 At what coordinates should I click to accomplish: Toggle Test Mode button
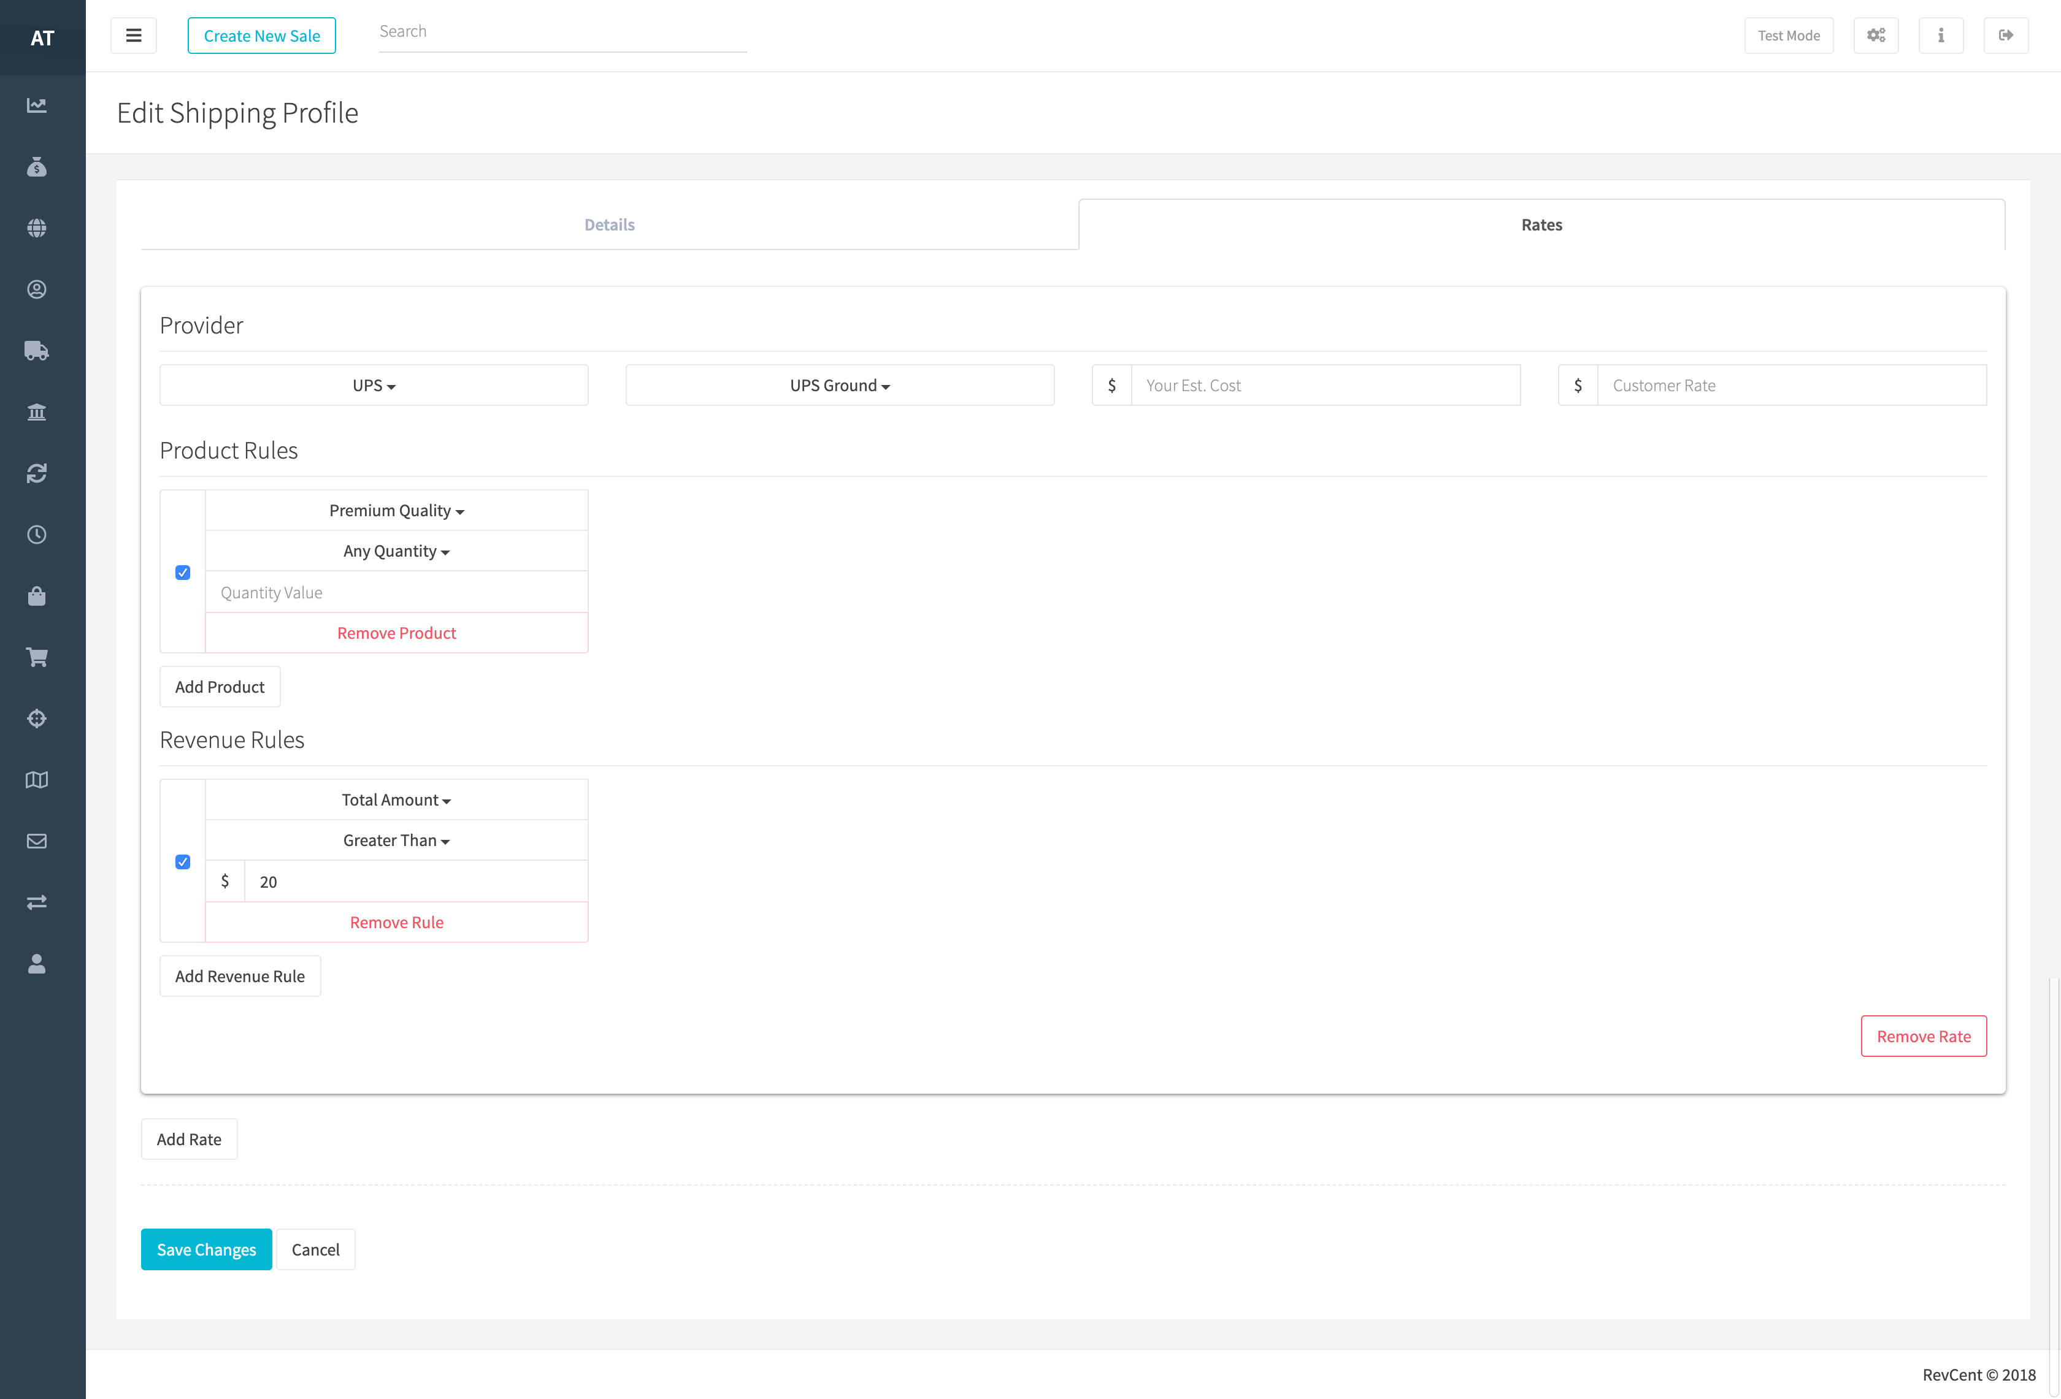(1788, 36)
